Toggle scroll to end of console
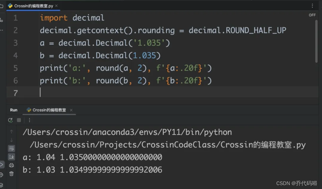Image resolution: width=322 pixels, height=189 pixels. 12,157
